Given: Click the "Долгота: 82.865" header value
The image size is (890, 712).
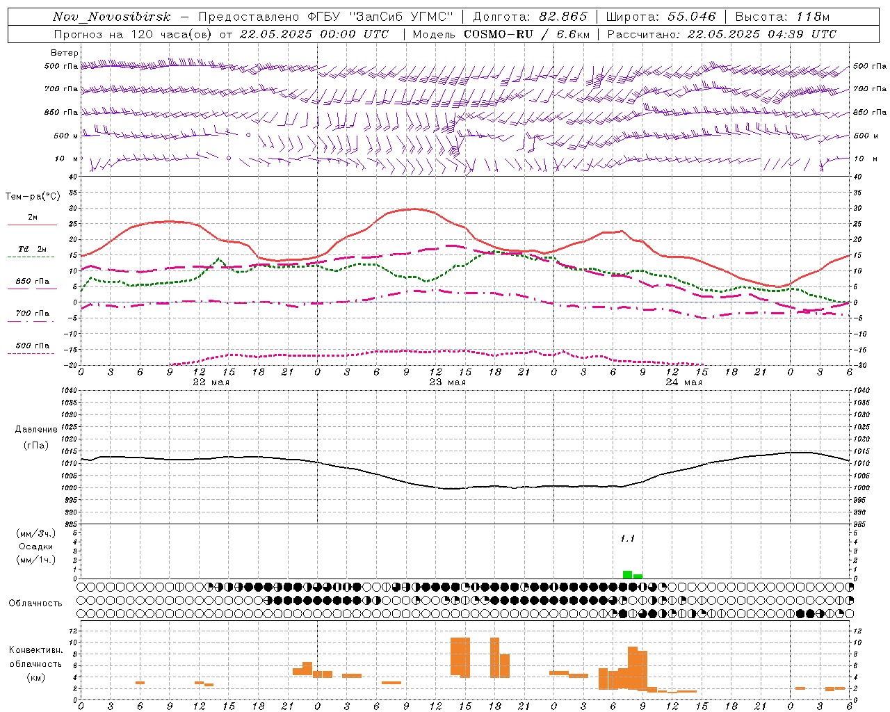Looking at the screenshot, I should 531,17.
